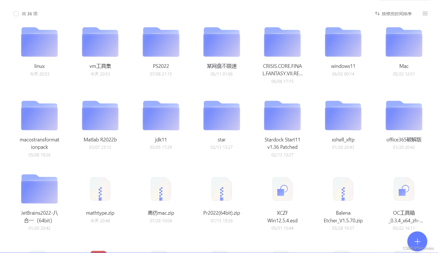
Task: Click the Mac folder name label
Action: [404, 66]
